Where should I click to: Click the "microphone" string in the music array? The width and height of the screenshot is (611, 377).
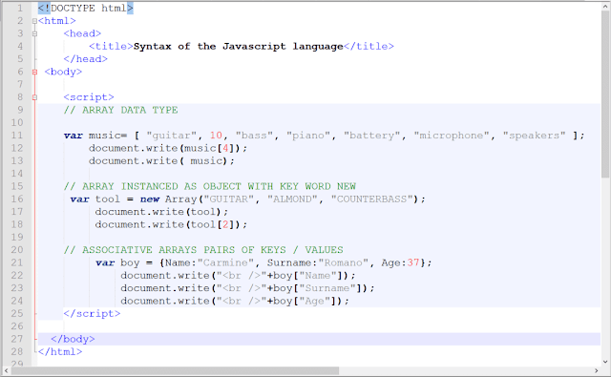pos(452,136)
